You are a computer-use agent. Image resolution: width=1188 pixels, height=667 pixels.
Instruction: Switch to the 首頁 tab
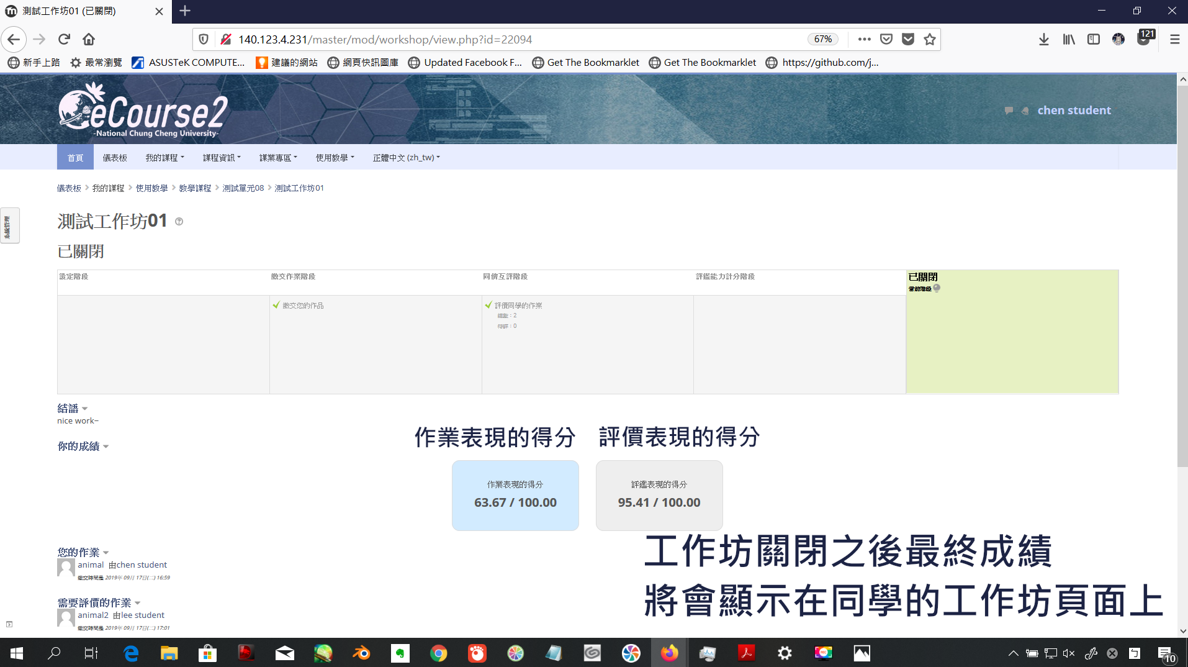74,157
